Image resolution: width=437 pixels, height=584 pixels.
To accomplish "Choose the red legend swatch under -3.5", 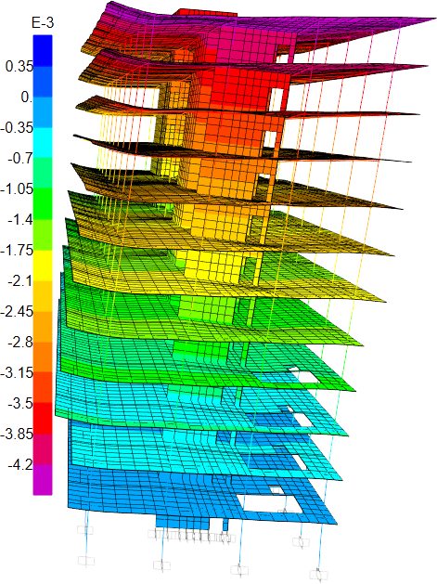I will coord(43,418).
